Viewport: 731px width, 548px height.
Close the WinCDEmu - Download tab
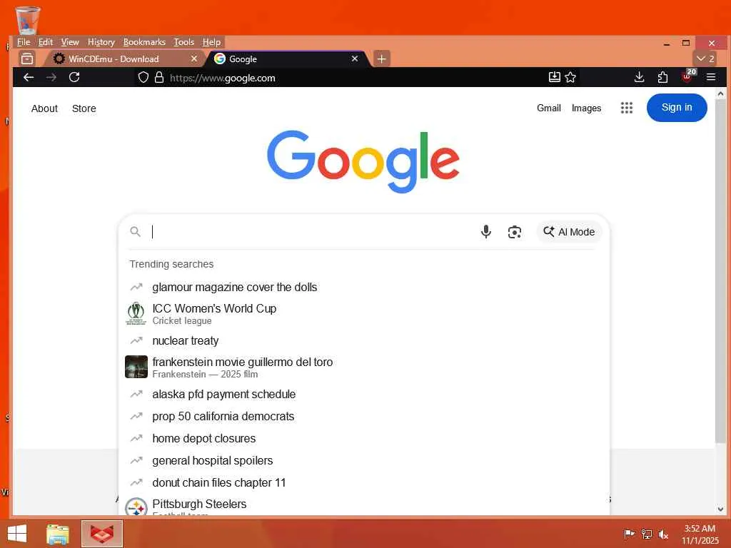pos(194,59)
